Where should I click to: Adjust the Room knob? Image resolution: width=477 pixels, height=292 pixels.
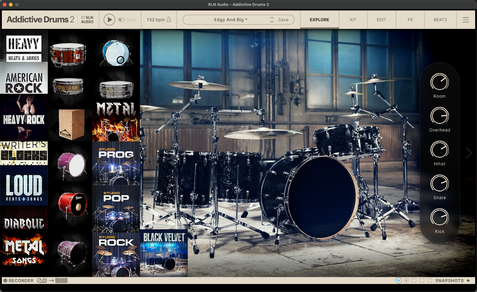click(439, 82)
